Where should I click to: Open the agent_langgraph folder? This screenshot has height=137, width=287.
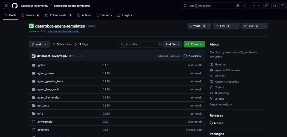tap(48, 89)
